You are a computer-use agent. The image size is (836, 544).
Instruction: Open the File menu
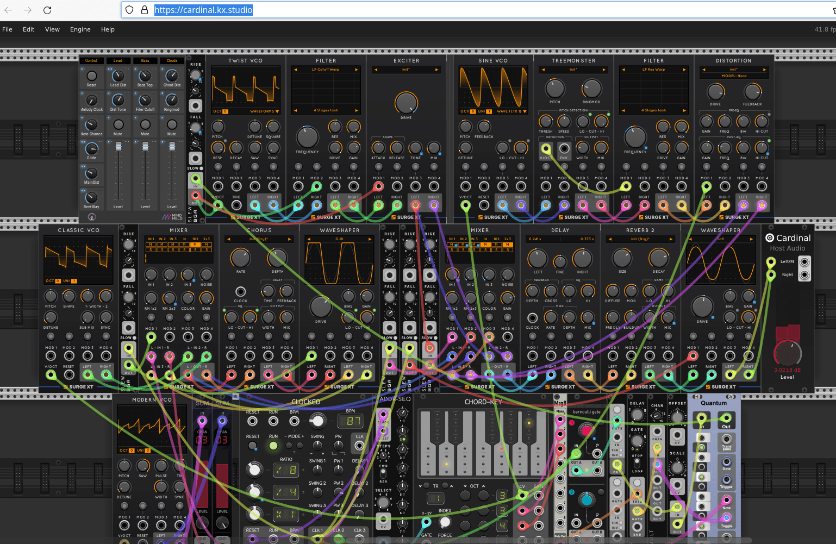pyautogui.click(x=7, y=29)
